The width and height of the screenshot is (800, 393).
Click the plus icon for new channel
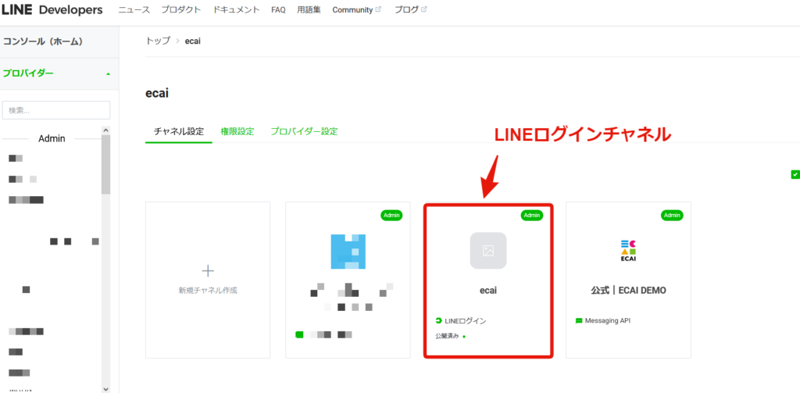208,270
